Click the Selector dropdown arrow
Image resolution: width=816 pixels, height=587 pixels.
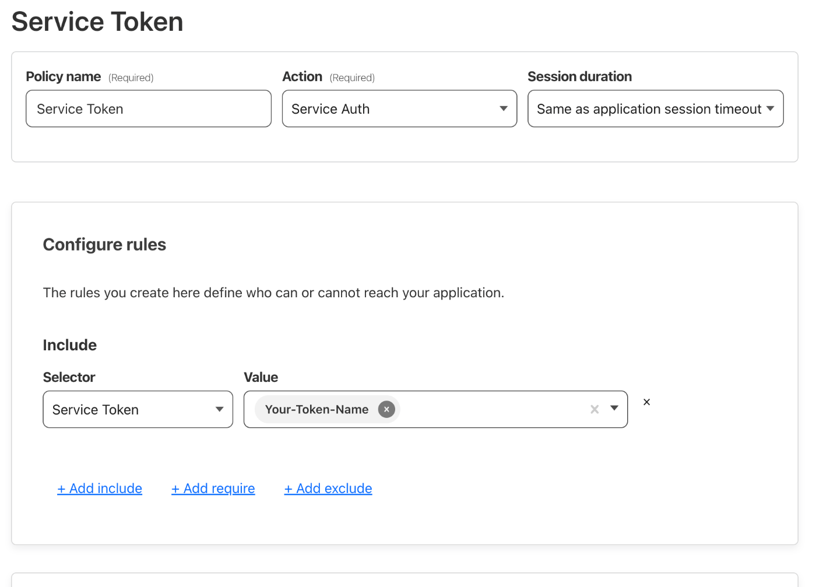click(x=219, y=409)
